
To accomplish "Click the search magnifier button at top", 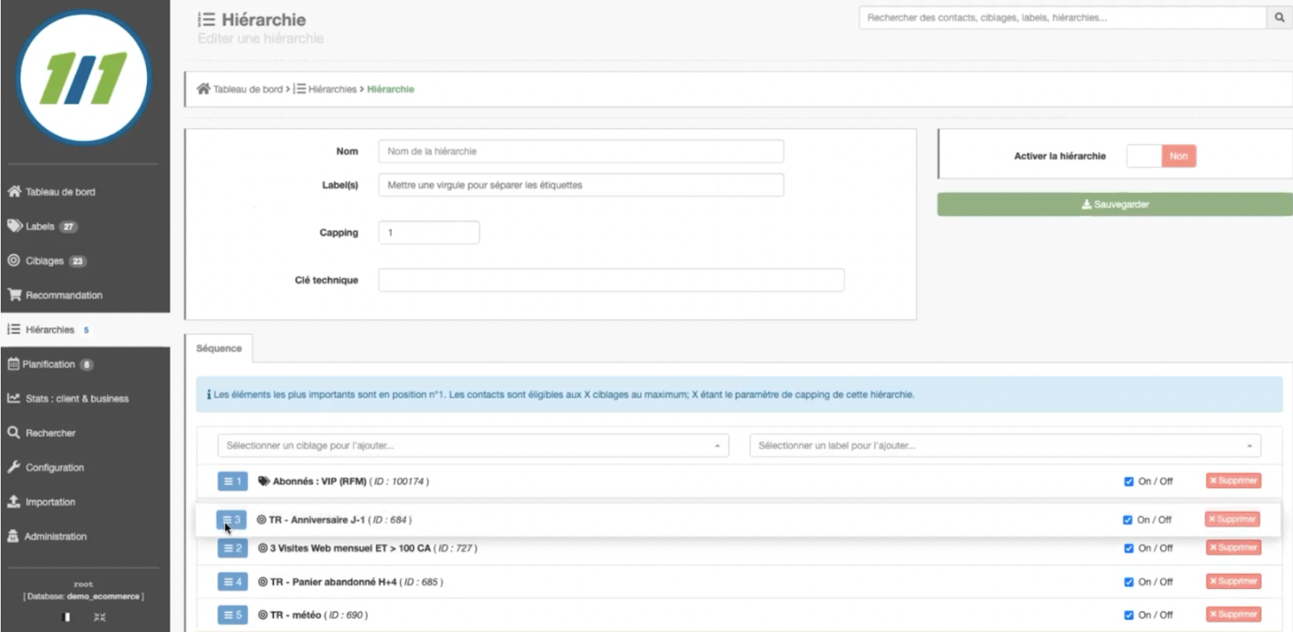I will 1279,18.
